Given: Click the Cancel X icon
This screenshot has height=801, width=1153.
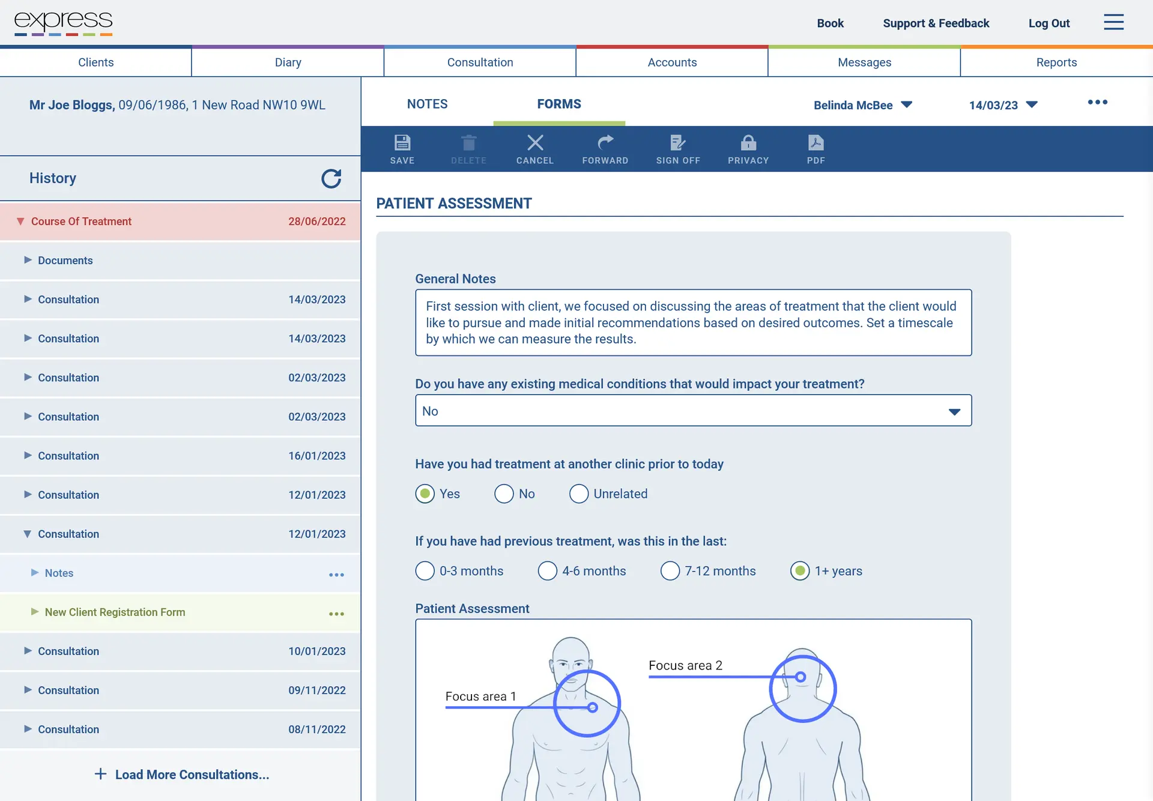Looking at the screenshot, I should point(535,148).
